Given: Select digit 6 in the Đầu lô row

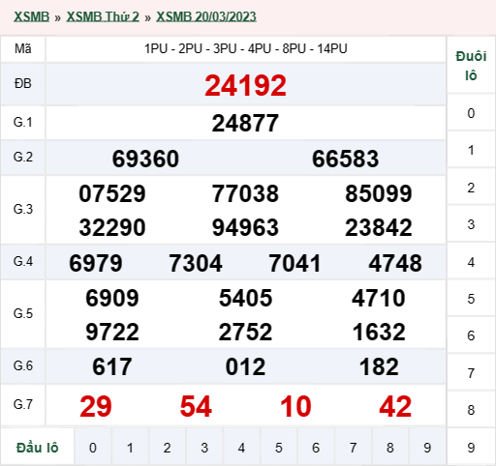Looking at the screenshot, I should pyautogui.click(x=316, y=448).
